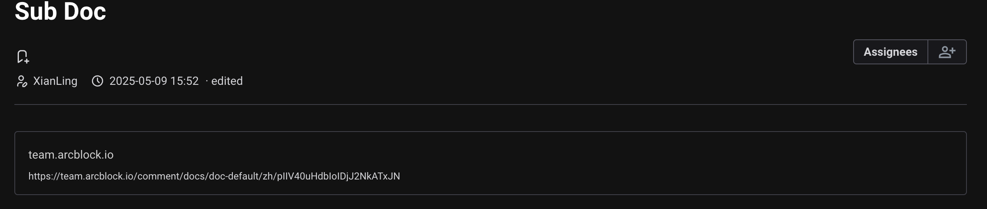Viewport: 987px width, 209px height.
Task: Show edit history via the edited label
Action: point(227,81)
